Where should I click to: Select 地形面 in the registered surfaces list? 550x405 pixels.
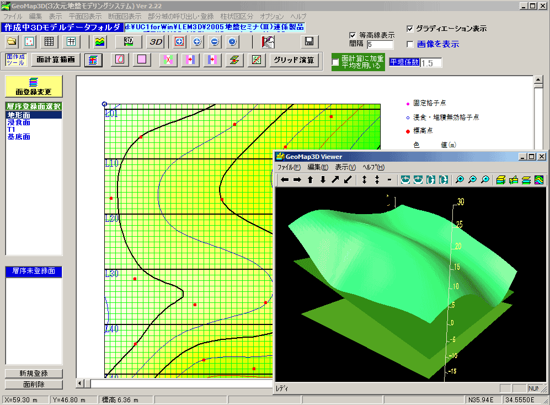34,115
